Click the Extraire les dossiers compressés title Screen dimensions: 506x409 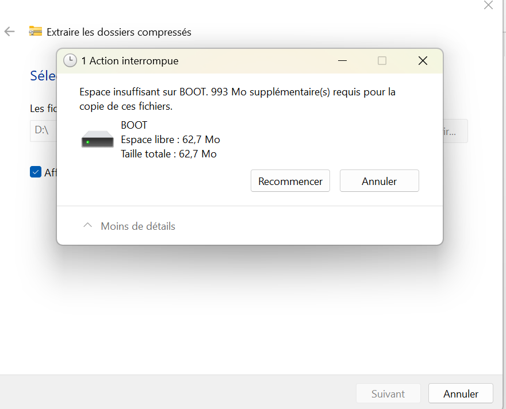pos(119,32)
